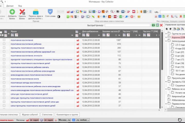The height and width of the screenshot is (123, 185).
Task: Click the black-and-white half-circle contrast icon
Action: [59, 17]
